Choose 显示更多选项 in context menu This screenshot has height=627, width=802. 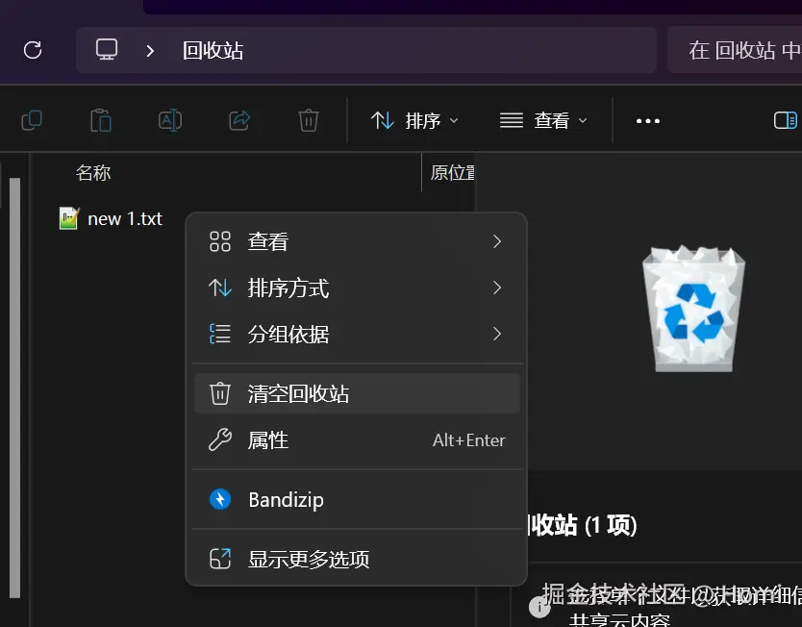(357, 559)
